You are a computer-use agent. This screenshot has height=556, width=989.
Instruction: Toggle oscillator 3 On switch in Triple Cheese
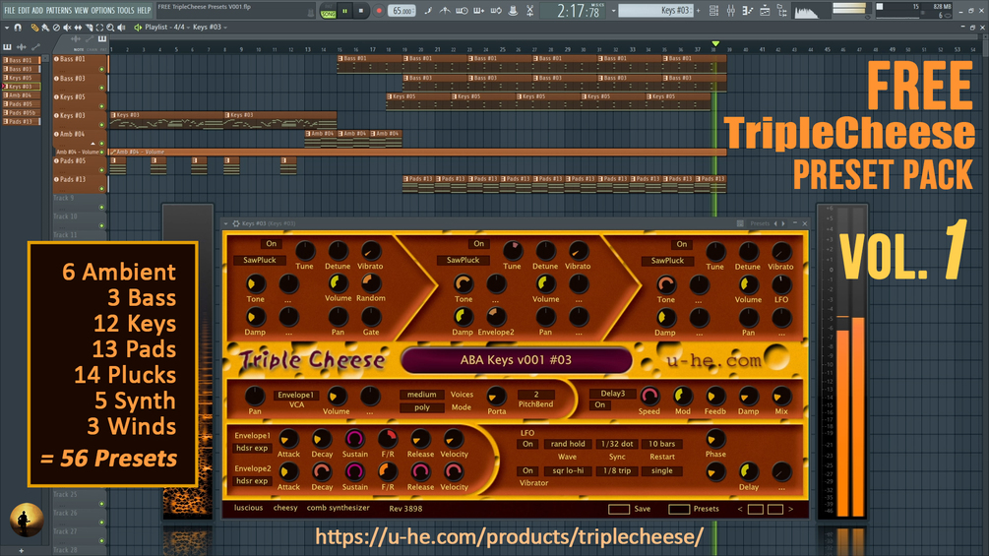coord(682,245)
